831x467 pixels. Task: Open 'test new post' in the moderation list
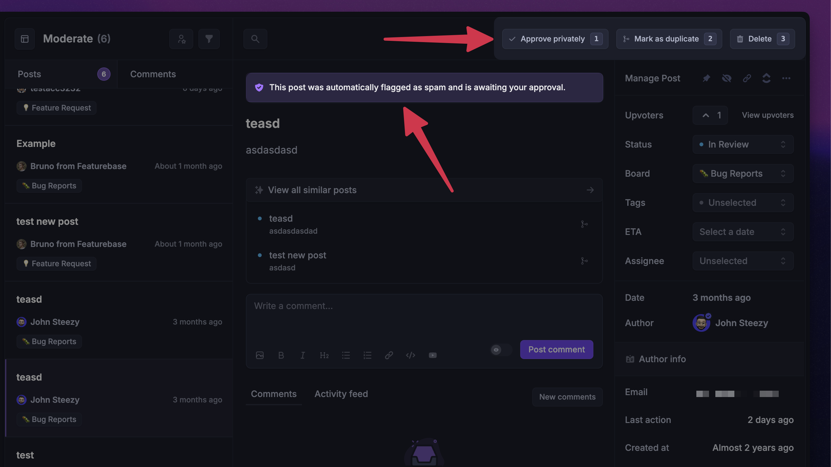(119, 242)
